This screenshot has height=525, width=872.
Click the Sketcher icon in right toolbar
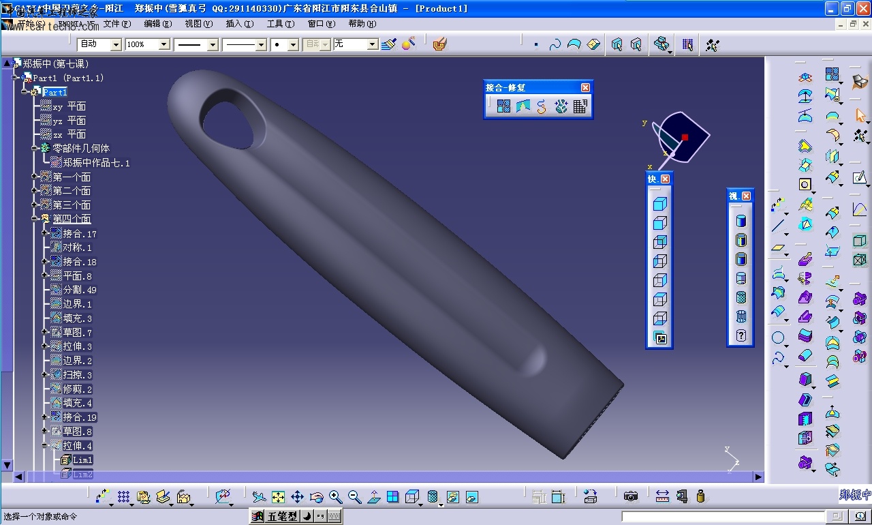click(860, 178)
